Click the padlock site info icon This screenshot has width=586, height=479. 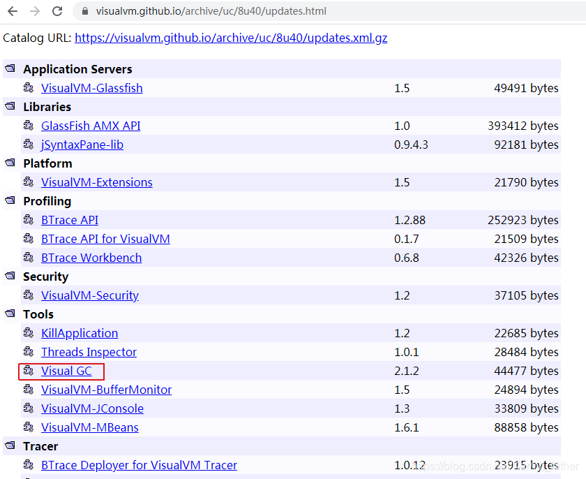pyautogui.click(x=85, y=11)
